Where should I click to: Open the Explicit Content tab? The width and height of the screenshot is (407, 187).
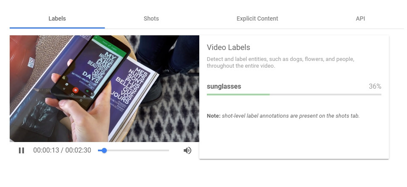pos(257,18)
